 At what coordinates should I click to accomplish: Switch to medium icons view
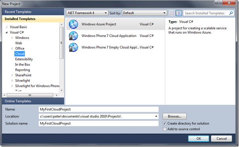pos(179,13)
